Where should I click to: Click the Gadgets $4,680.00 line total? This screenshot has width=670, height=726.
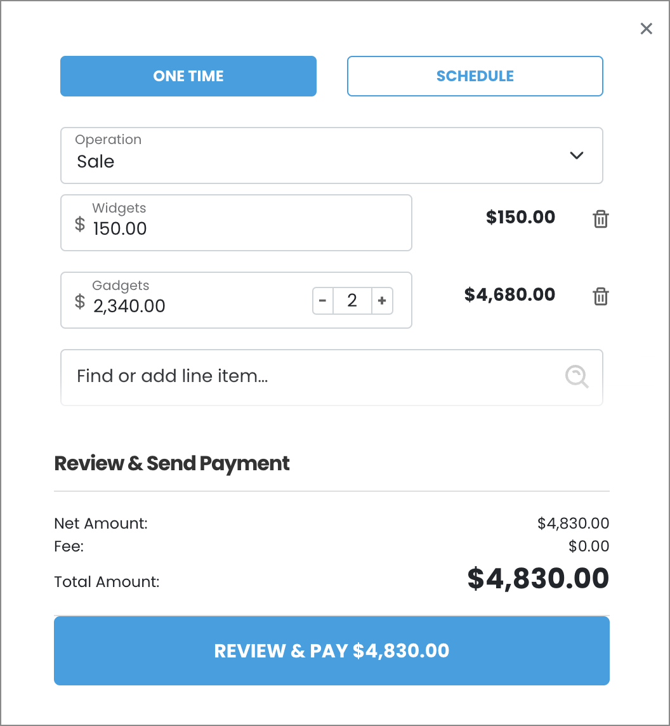tap(509, 295)
